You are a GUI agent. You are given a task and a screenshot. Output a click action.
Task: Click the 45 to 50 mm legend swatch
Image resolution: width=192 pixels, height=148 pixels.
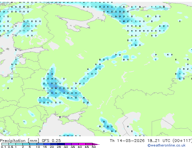[89, 144]
